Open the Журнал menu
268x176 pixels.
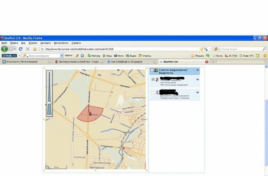click(x=33, y=43)
